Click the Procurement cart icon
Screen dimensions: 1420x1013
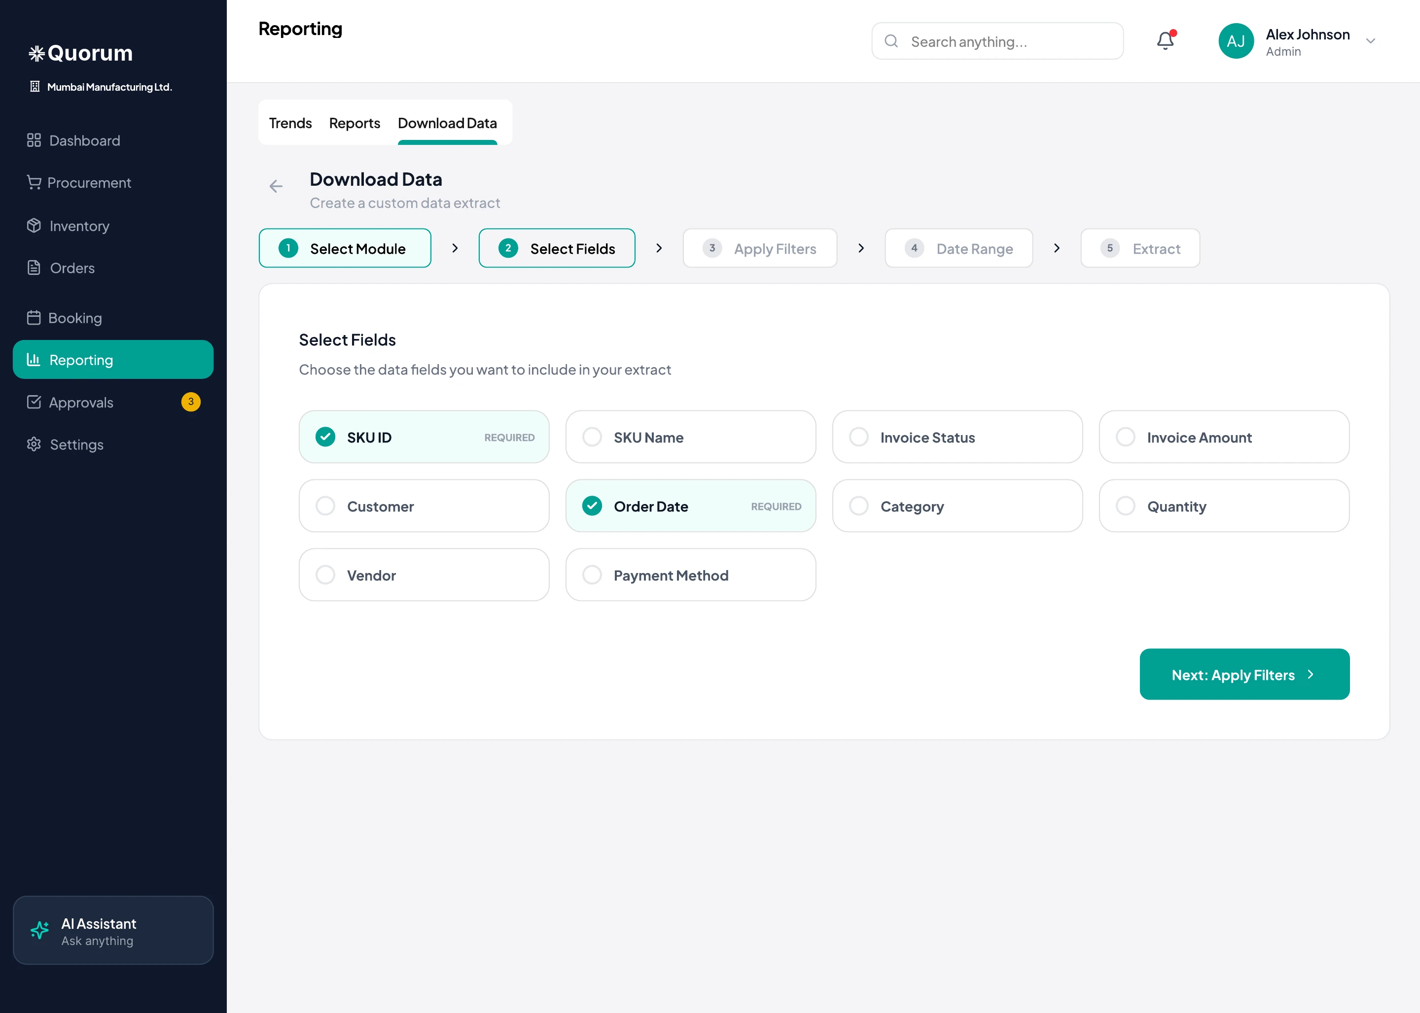(x=34, y=182)
